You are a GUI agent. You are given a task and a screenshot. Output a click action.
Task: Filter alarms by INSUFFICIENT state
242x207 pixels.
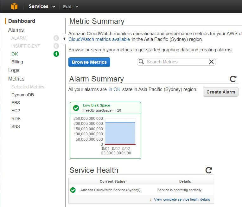pyautogui.click(x=26, y=46)
